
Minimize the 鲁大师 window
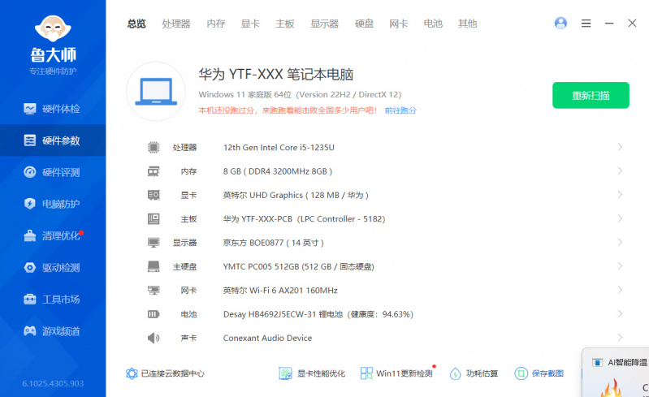pyautogui.click(x=609, y=24)
